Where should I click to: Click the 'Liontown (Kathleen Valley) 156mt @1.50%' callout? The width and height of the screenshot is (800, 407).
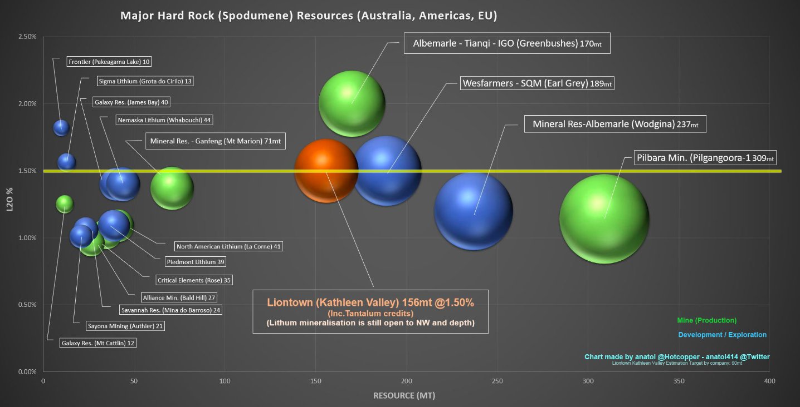pyautogui.click(x=370, y=311)
